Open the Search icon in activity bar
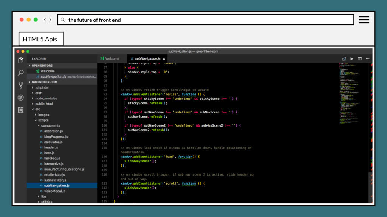This screenshot has width=387, height=217. pyautogui.click(x=21, y=73)
